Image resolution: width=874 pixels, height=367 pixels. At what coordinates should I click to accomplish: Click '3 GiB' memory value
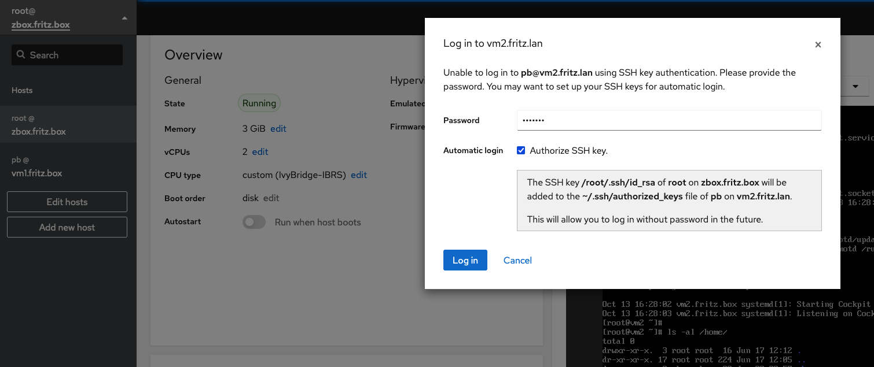click(254, 129)
